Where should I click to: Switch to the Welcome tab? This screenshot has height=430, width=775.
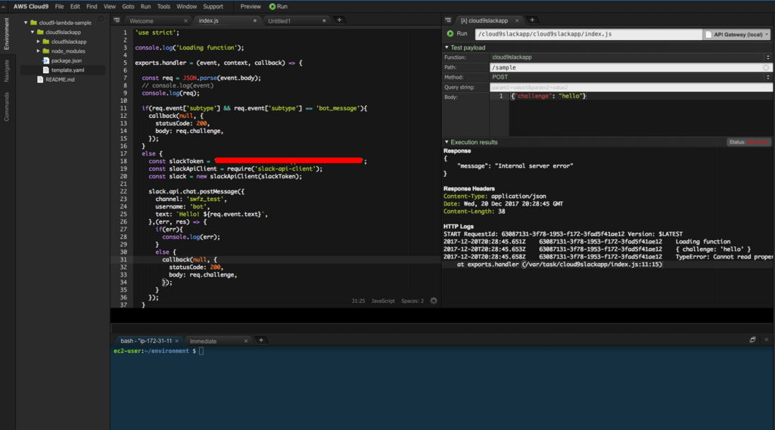click(142, 20)
